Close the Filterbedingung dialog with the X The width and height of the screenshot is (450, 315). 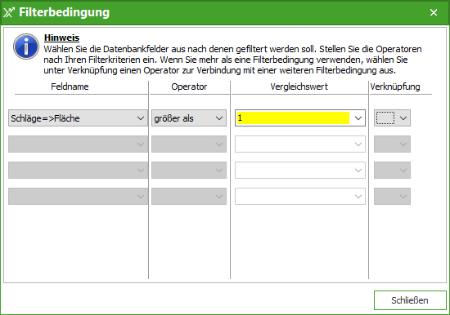[x=434, y=12]
